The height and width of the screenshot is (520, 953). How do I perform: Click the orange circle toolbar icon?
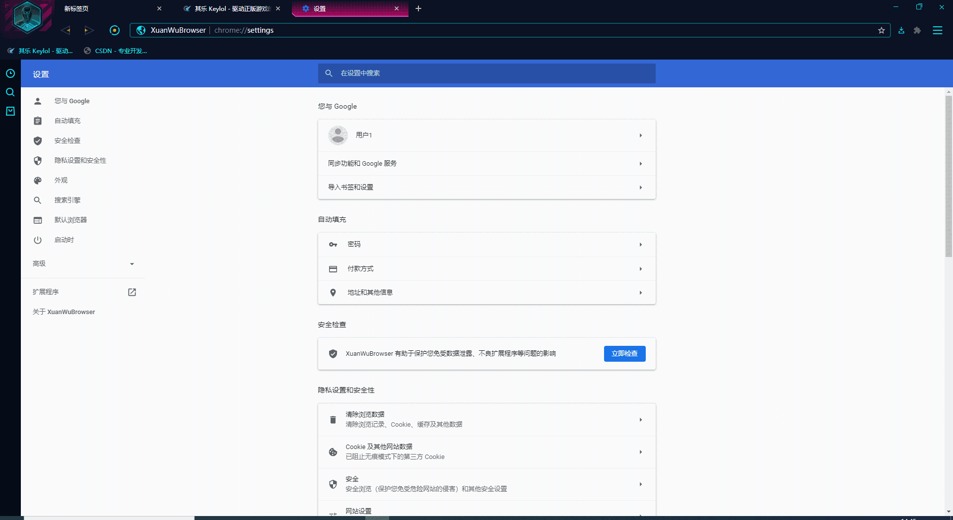(x=114, y=30)
